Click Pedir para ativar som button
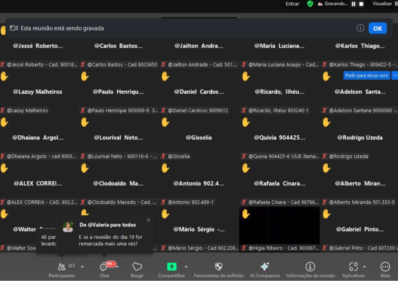Screen dimensions: 398x281 [367, 75]
